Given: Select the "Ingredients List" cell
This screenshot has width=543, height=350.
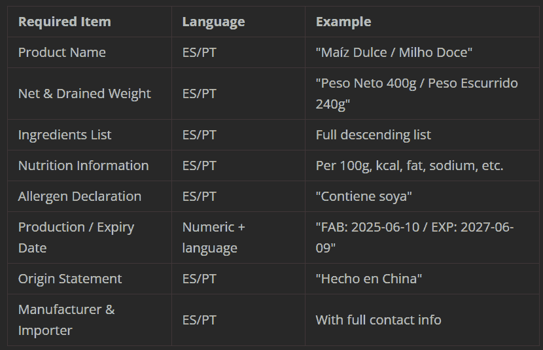Looking at the screenshot, I should pyautogui.click(x=65, y=135).
